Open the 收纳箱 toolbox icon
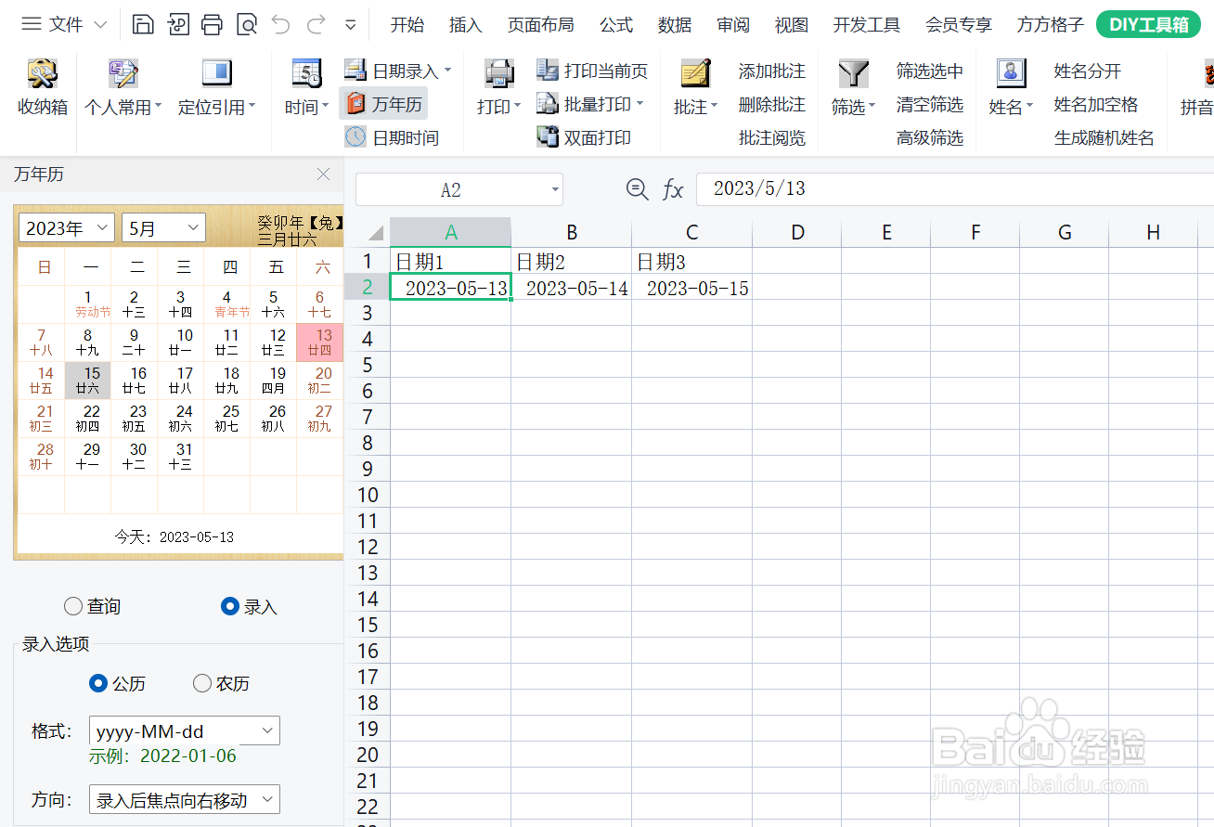The image size is (1214, 827). [42, 74]
